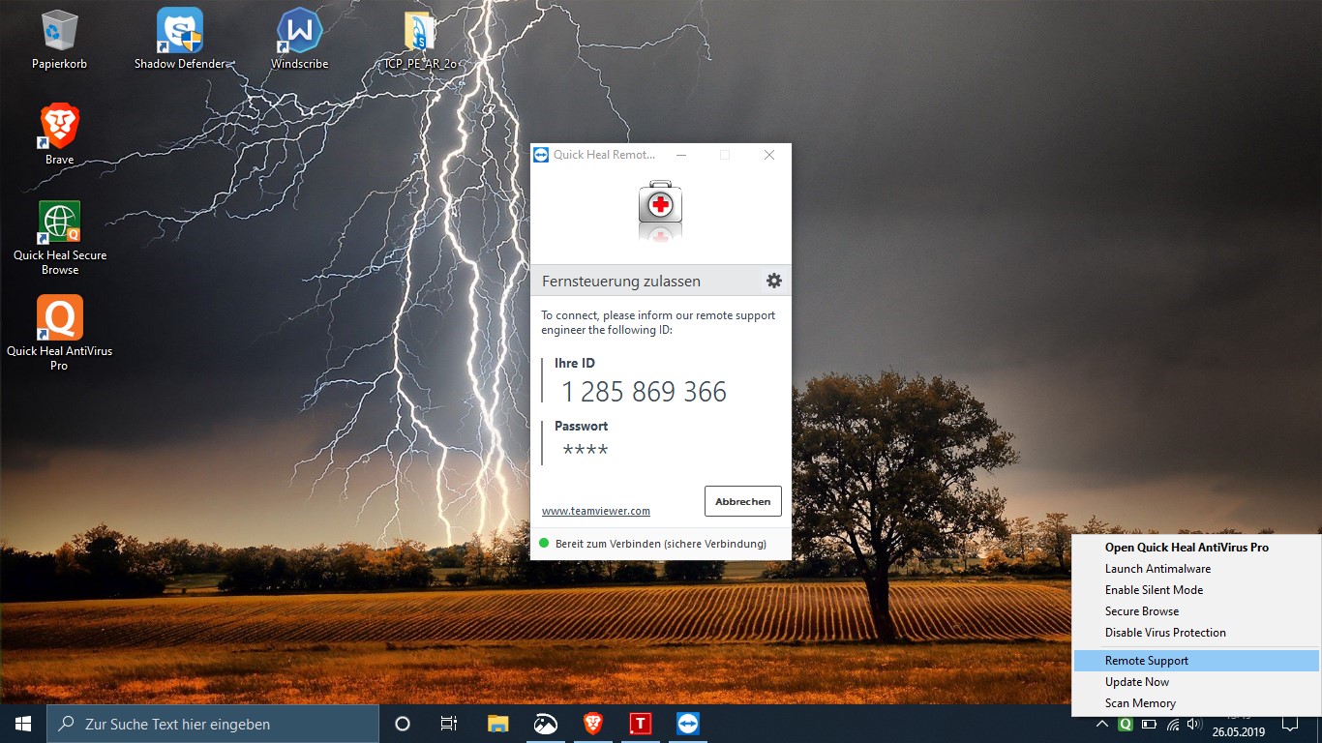Click the Abbrechen button
The height and width of the screenshot is (743, 1322).
coord(743,501)
